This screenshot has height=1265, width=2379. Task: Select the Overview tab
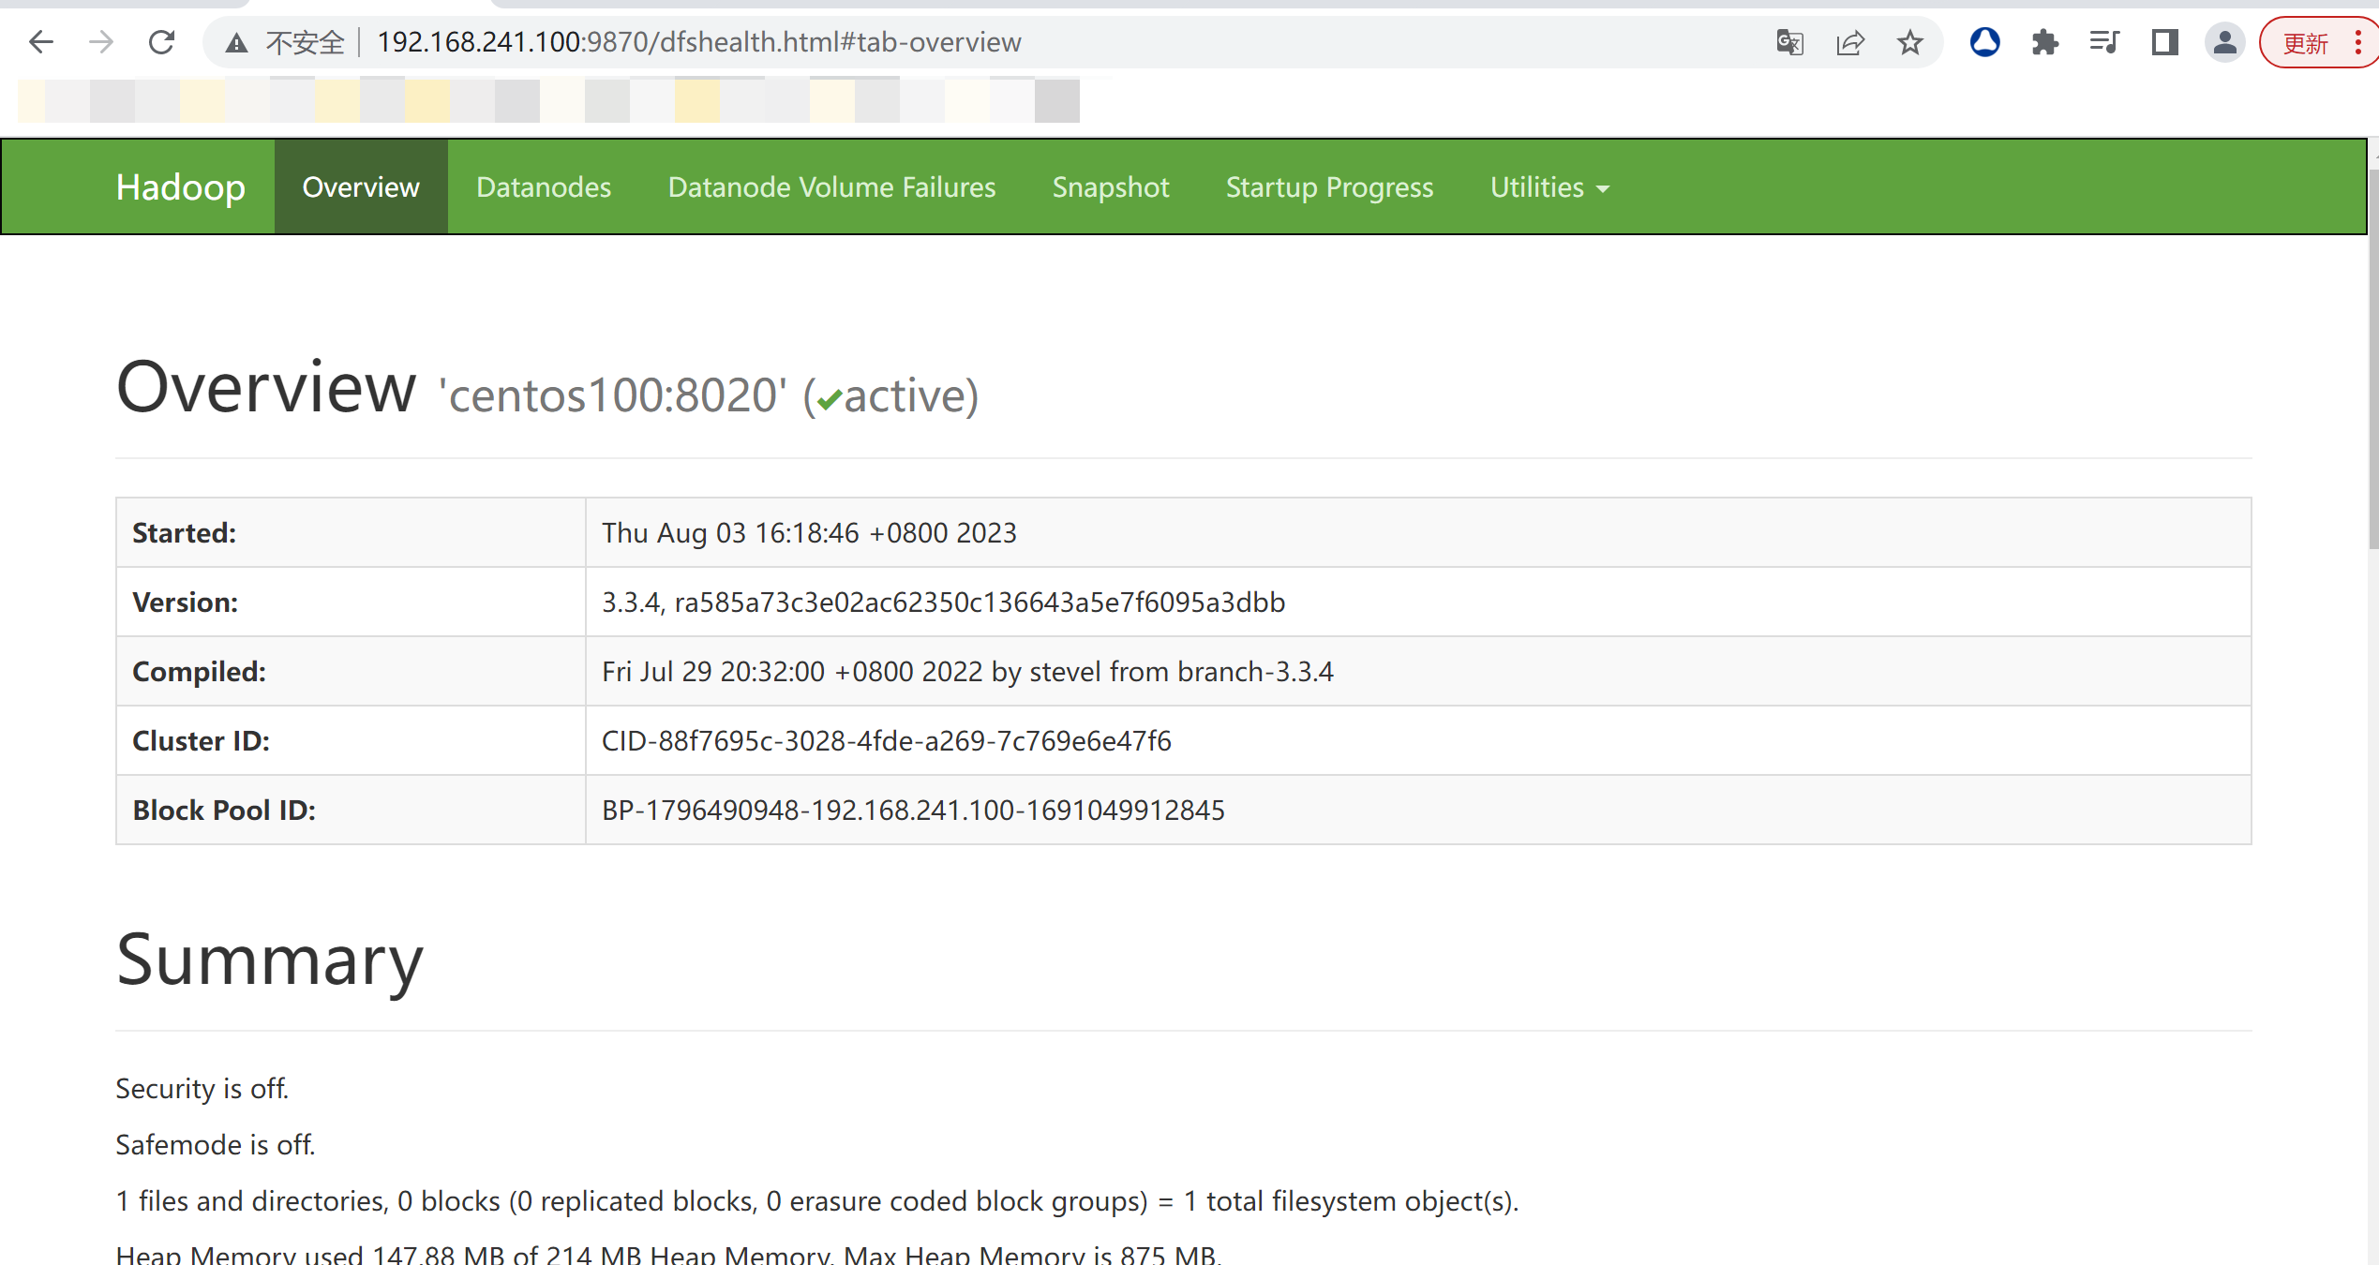[x=361, y=187]
